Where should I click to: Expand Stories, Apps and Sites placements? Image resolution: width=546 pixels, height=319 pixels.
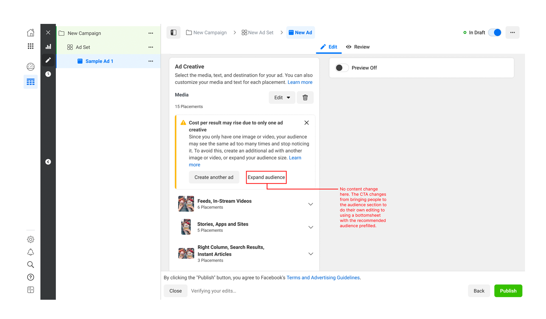[310, 227]
